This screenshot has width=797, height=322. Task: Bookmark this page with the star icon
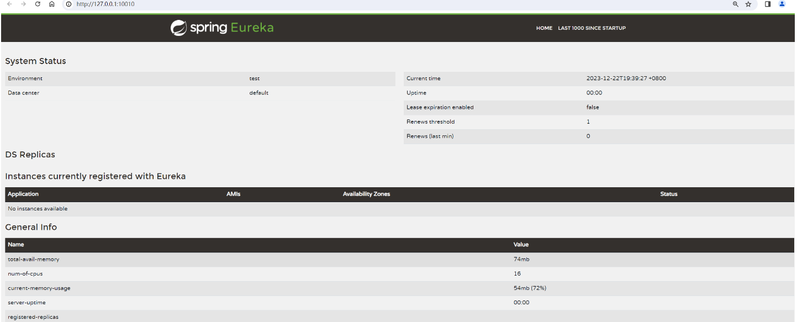point(748,4)
